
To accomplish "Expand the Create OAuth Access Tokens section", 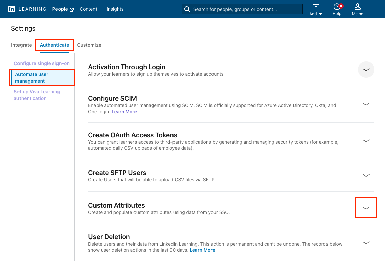I will click(x=366, y=141).
